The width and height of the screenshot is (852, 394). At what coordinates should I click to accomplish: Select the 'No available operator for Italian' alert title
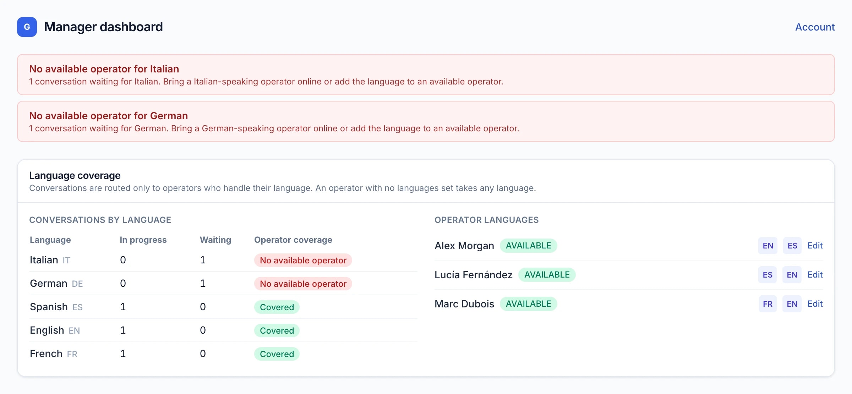pos(104,69)
